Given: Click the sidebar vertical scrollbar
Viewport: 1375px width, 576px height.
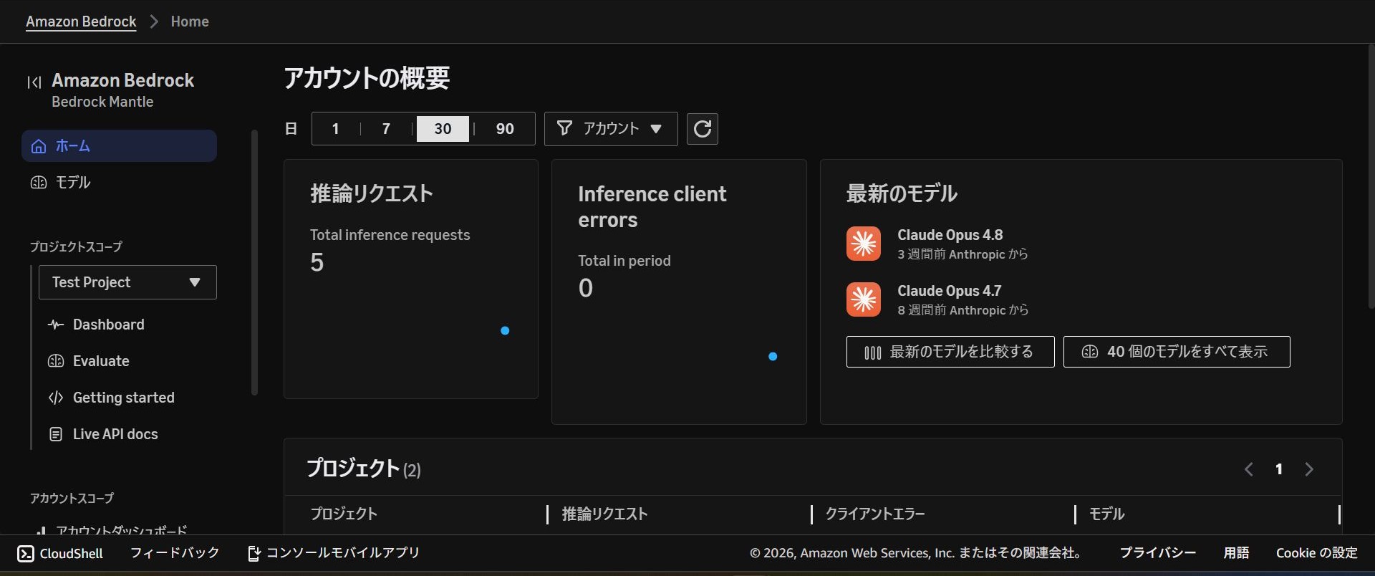Looking at the screenshot, I should (254, 262).
